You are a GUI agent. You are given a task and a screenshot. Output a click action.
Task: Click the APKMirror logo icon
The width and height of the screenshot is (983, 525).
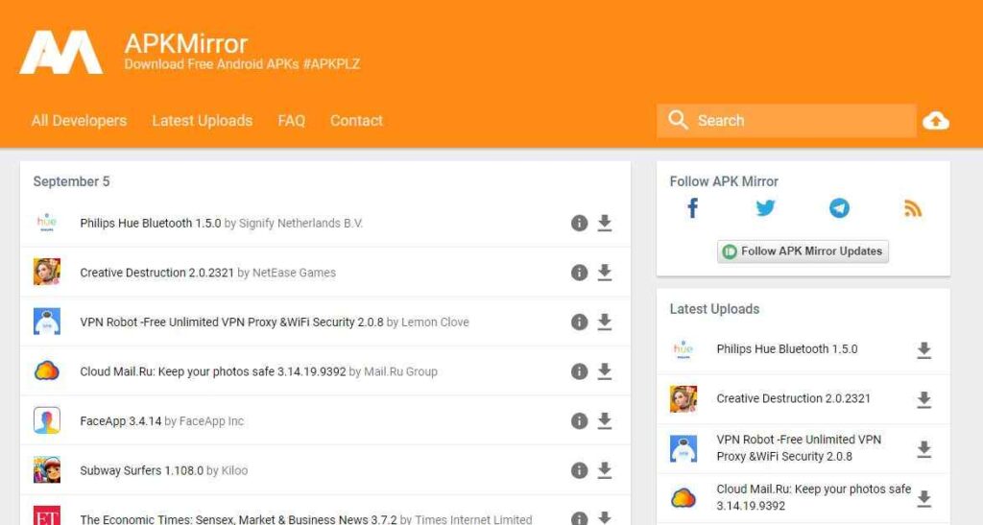pos(60,53)
